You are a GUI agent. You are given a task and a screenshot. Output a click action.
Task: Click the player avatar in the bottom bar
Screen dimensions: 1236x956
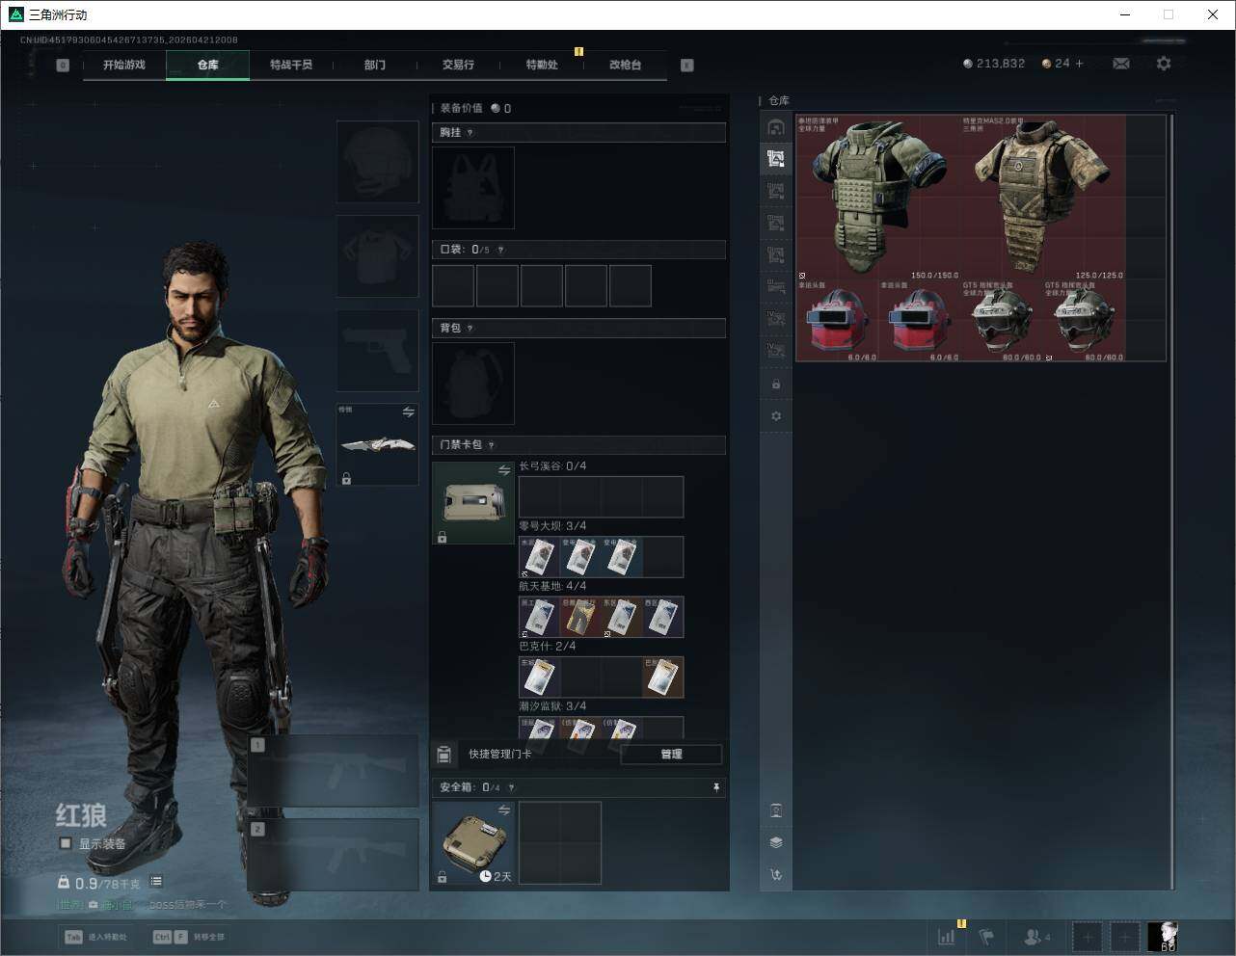pos(1163,936)
